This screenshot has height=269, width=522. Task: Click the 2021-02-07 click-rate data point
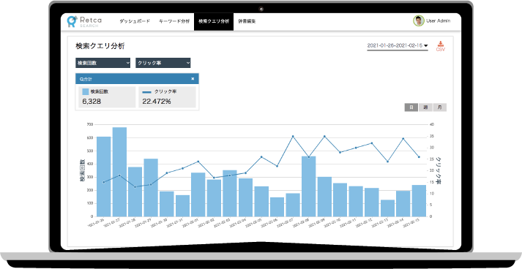[x=293, y=137]
